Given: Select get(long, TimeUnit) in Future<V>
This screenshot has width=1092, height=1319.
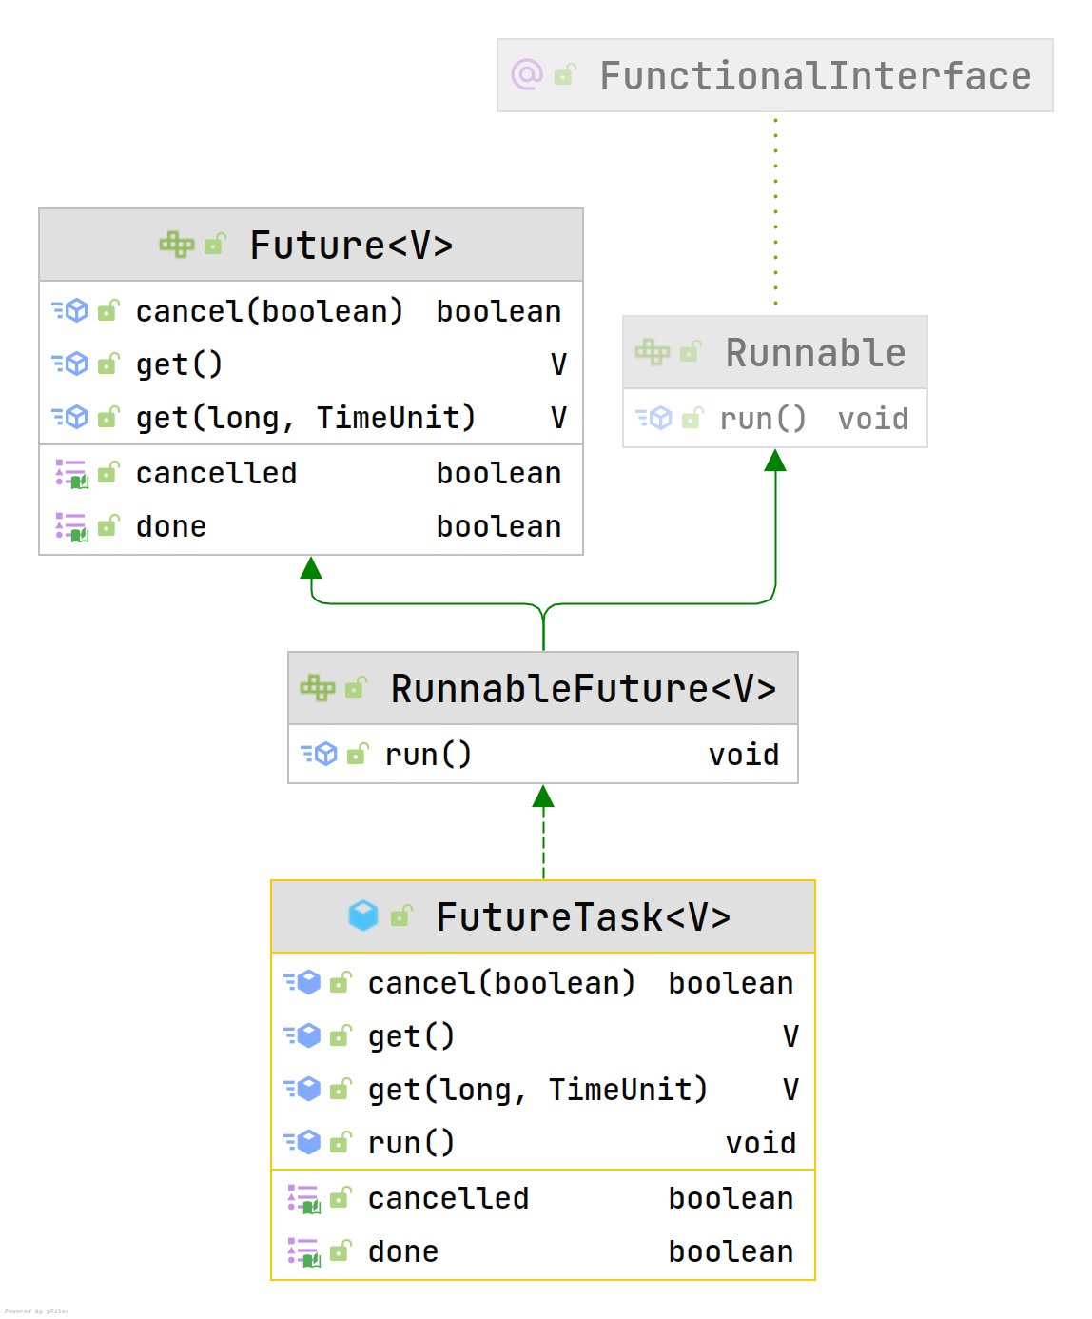Looking at the screenshot, I should tap(305, 418).
